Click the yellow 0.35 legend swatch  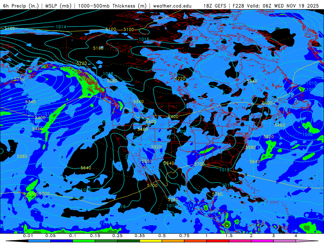(x=151, y=241)
